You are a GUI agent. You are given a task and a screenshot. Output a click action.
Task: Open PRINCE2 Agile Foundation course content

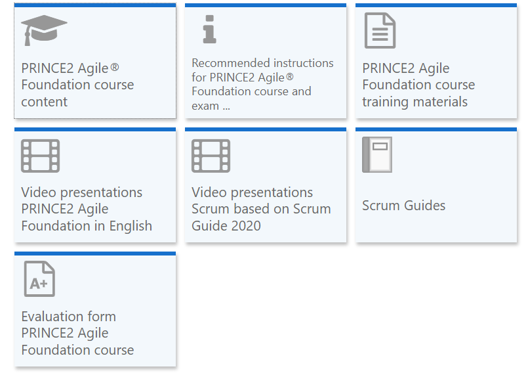(x=77, y=85)
